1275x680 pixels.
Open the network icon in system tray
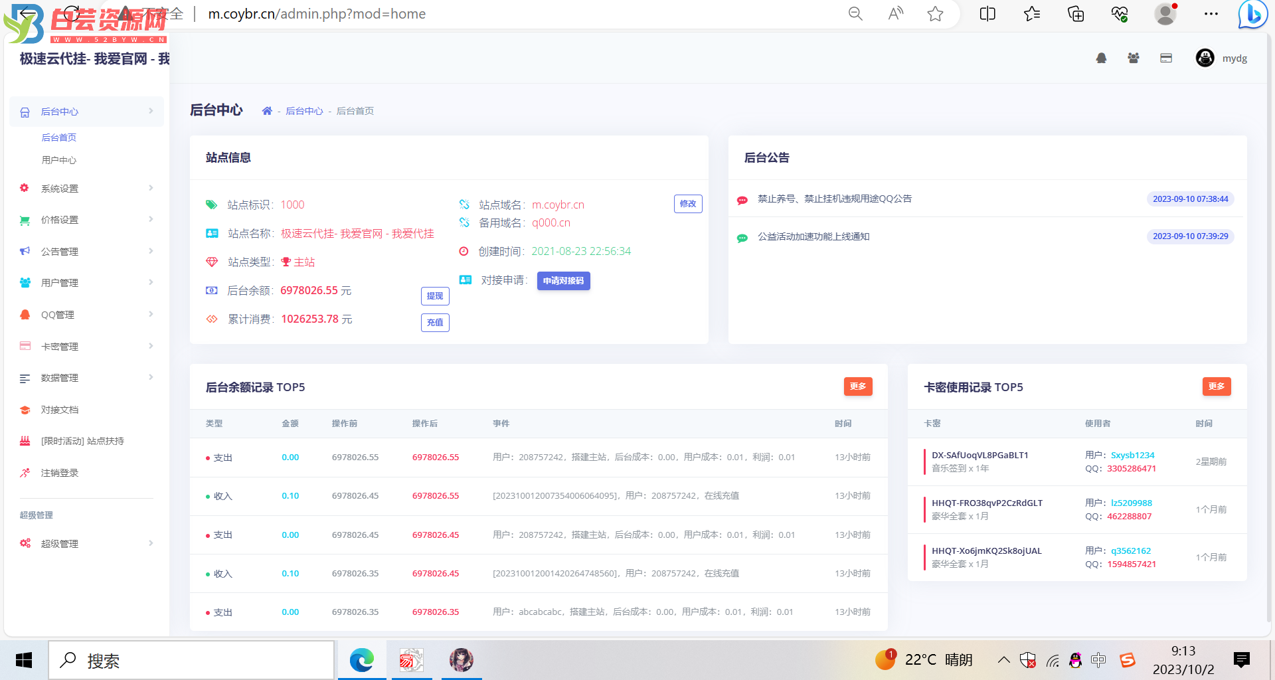[1053, 660]
